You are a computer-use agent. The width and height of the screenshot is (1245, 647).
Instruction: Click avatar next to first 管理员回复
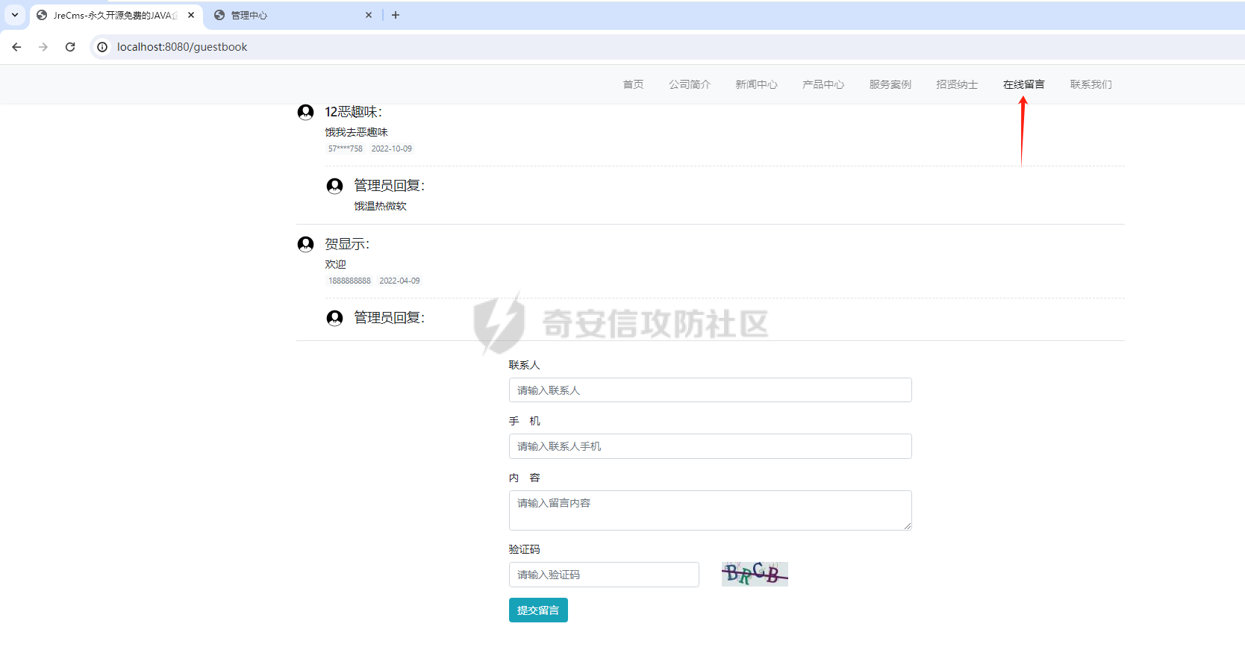tap(334, 186)
